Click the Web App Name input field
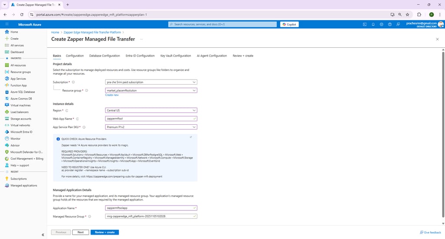This screenshot has width=445, height=239. pos(151,119)
